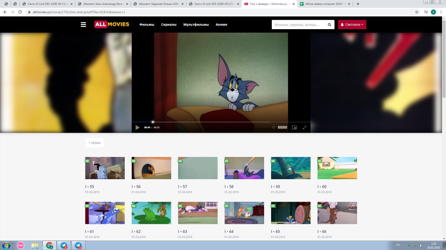Adjust the video volume bars
This screenshot has height=250, width=446.
point(282,127)
